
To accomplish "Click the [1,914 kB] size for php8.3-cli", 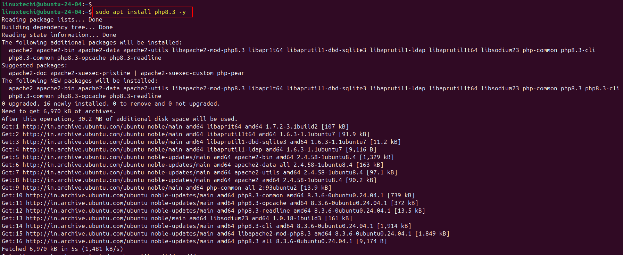I will click(394, 226).
